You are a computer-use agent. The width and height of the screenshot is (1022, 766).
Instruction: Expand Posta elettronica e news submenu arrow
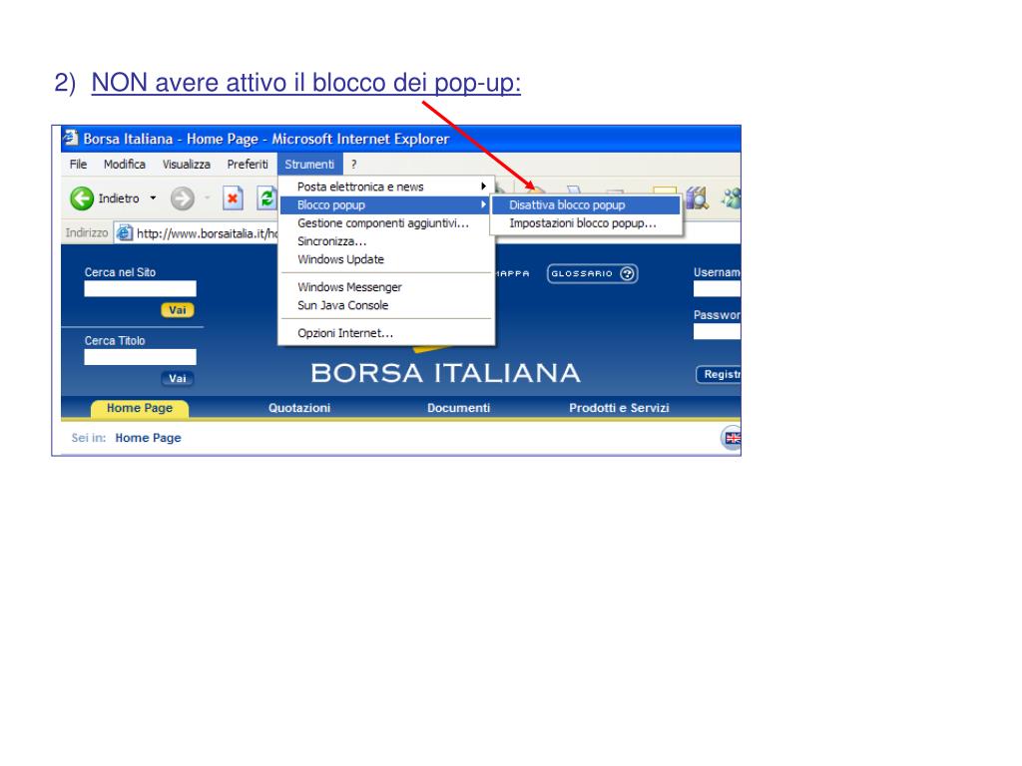pos(483,187)
